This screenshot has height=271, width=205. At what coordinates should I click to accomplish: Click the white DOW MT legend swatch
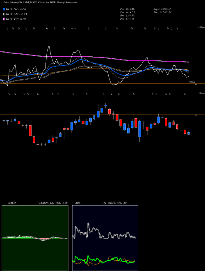(x=4, y=14)
